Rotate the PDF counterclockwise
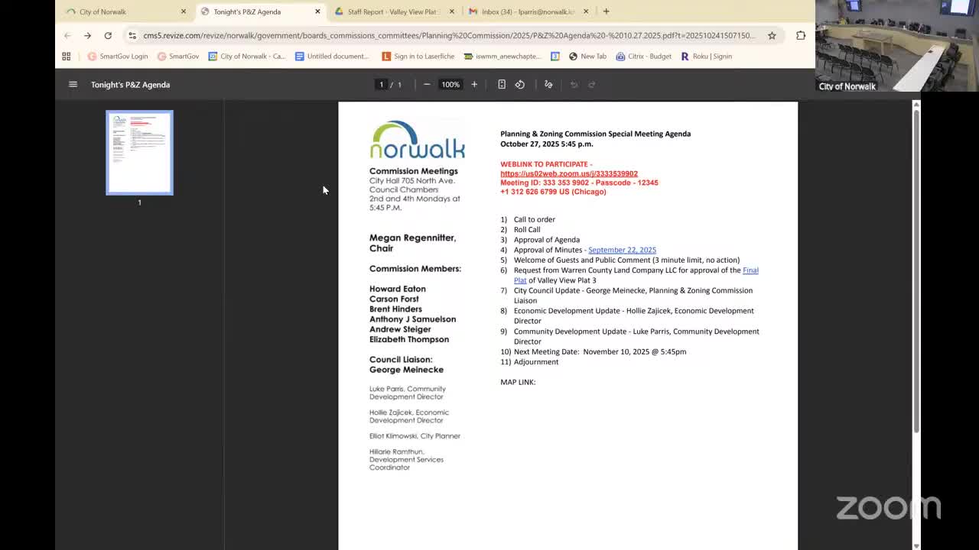This screenshot has width=979, height=550. [520, 84]
